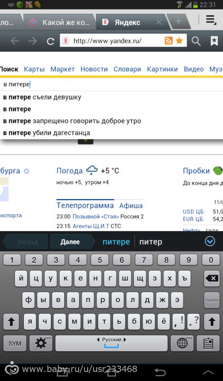Choose suggestion 'запрещено говорить доброе утро'
The width and height of the screenshot is (223, 381).
[x=111, y=121]
